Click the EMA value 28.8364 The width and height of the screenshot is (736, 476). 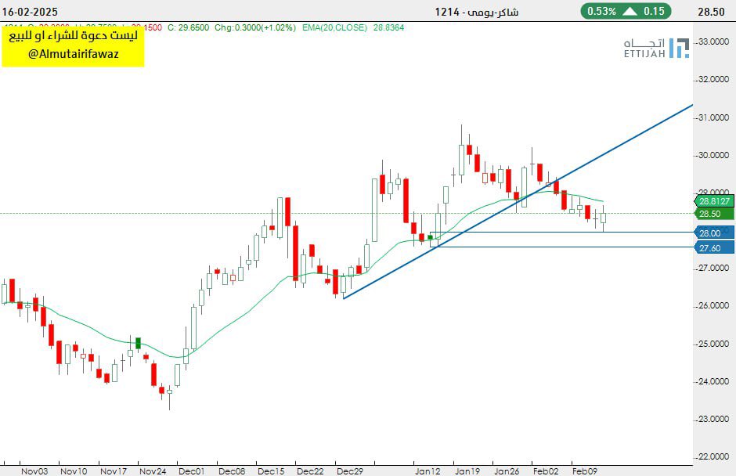(x=388, y=27)
